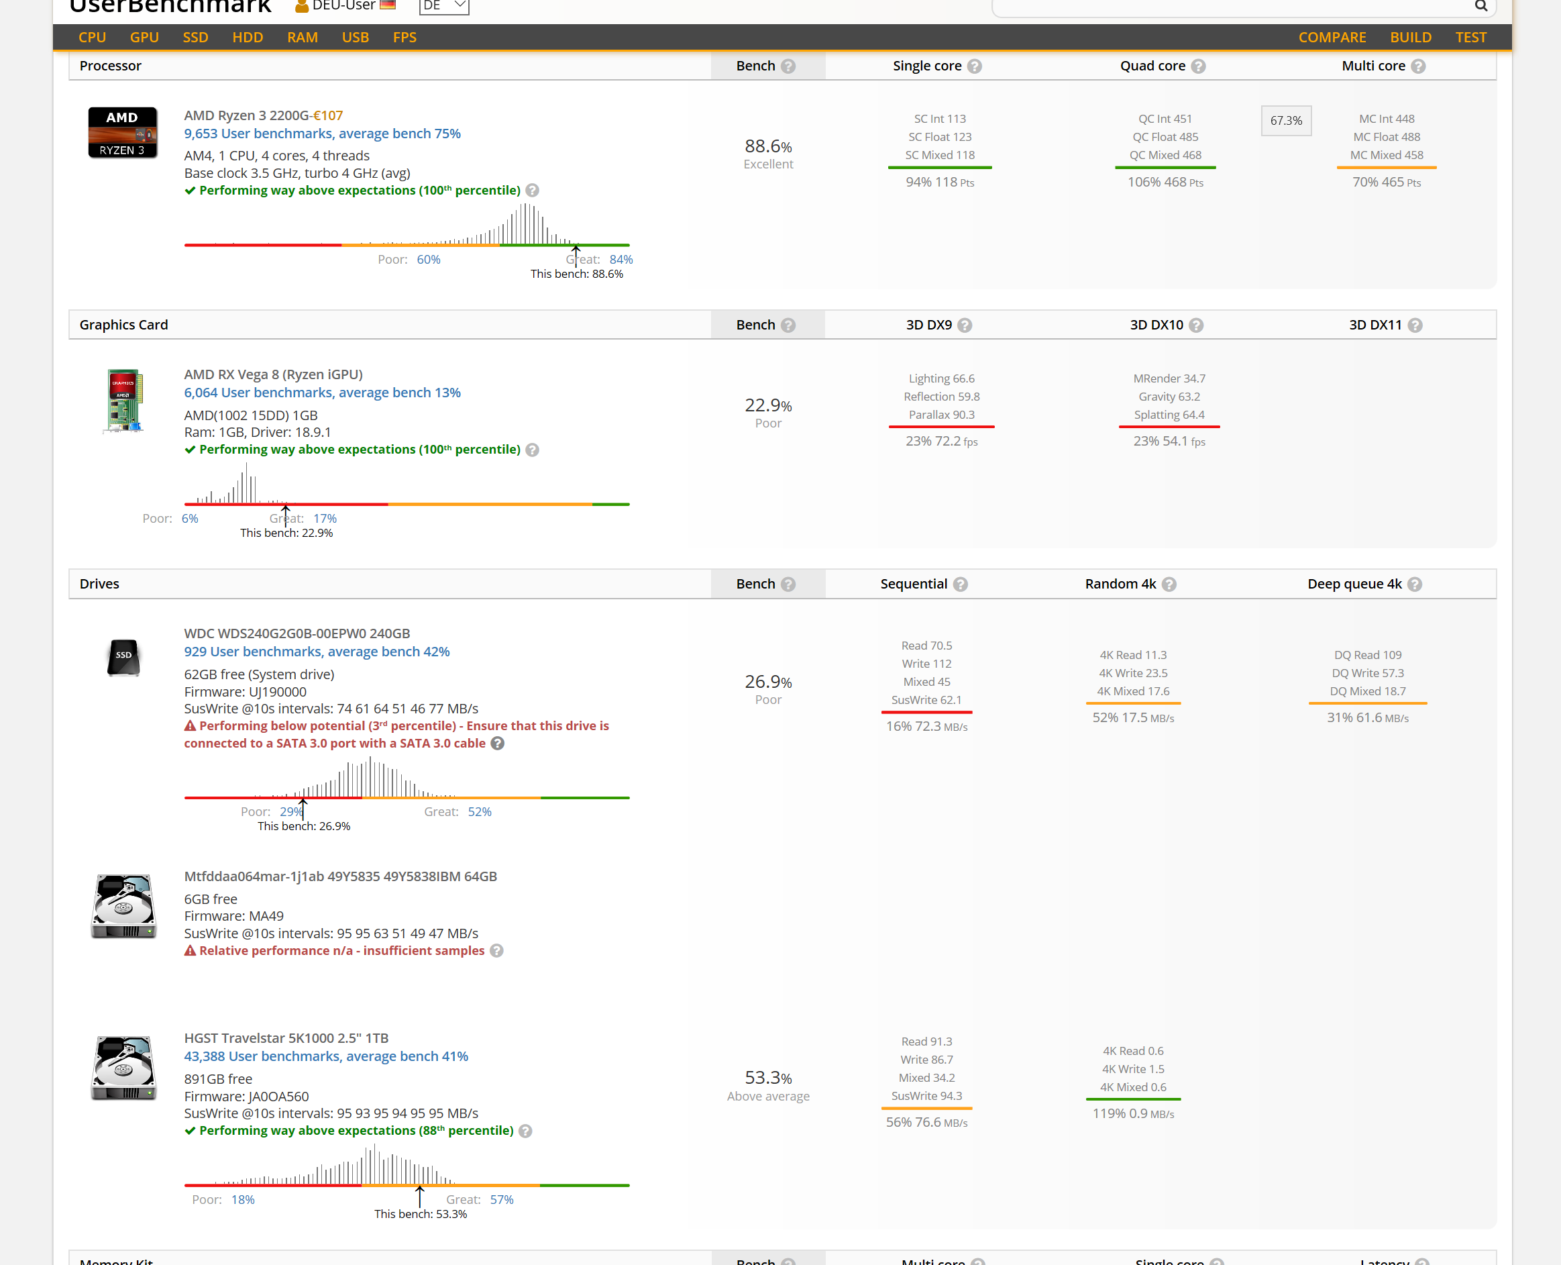Click help icon beside Sequential header
The image size is (1561, 1265).
[x=960, y=585]
